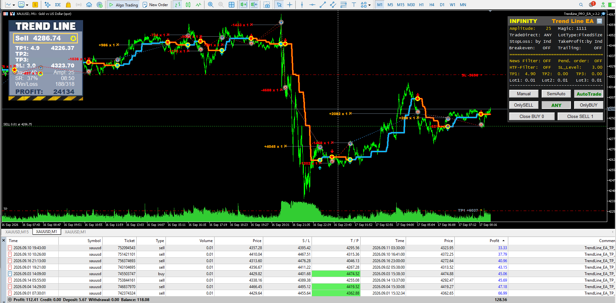Select the H1 timeframe
Screen dimensions: 616x303
click(421, 5)
